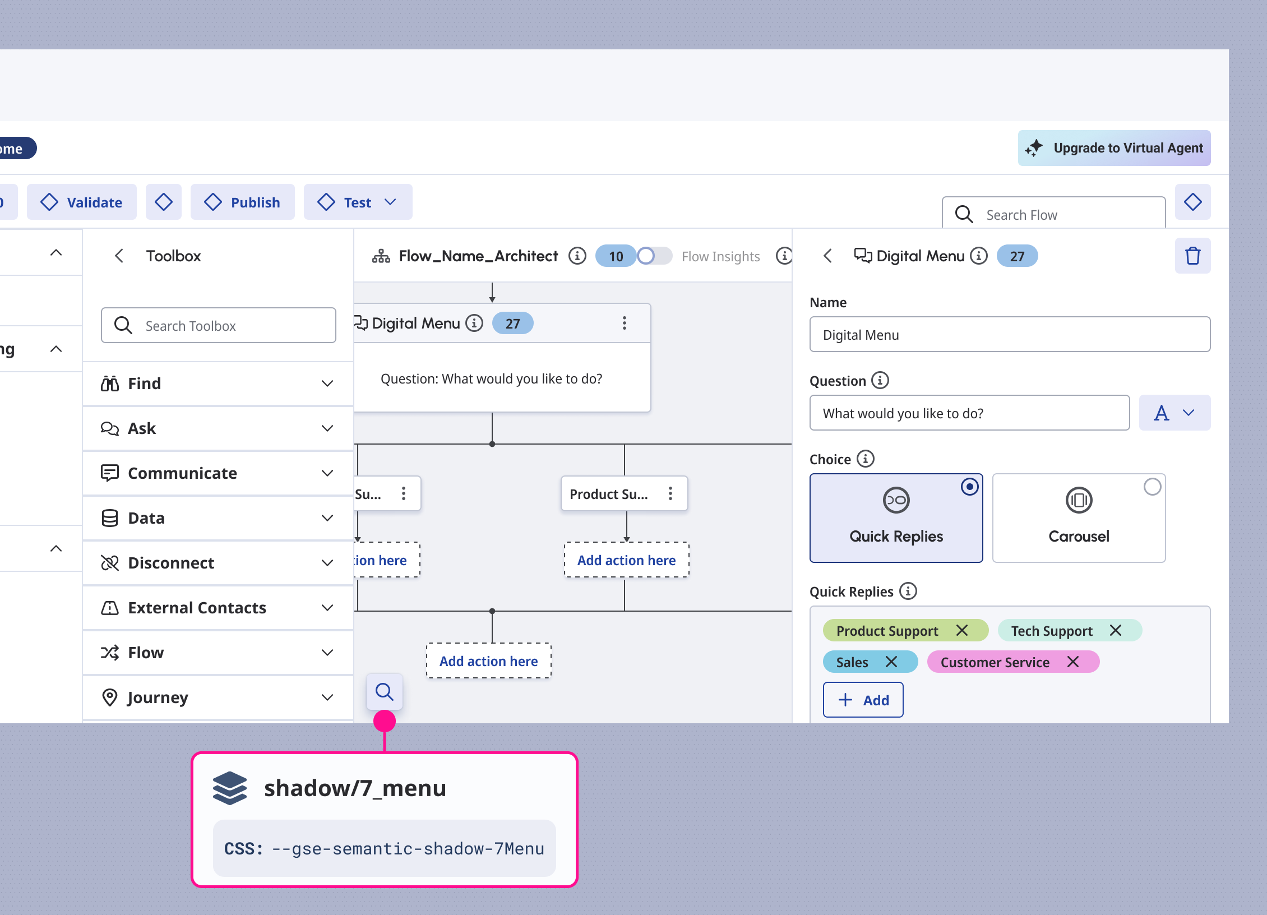1267x915 pixels.
Task: Click the Add quick reply button
Action: pos(863,700)
